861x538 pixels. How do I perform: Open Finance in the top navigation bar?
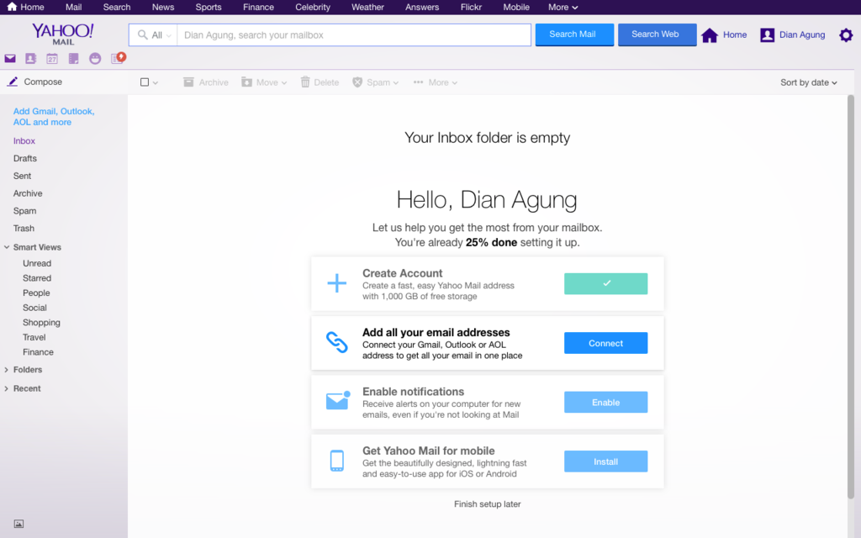point(259,7)
